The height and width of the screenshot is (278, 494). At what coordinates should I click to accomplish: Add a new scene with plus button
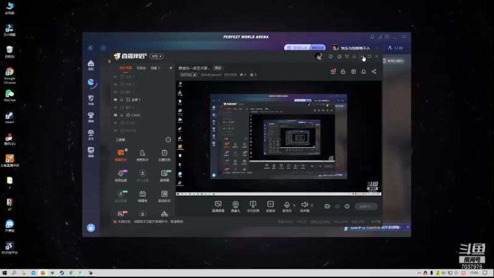pyautogui.click(x=171, y=68)
